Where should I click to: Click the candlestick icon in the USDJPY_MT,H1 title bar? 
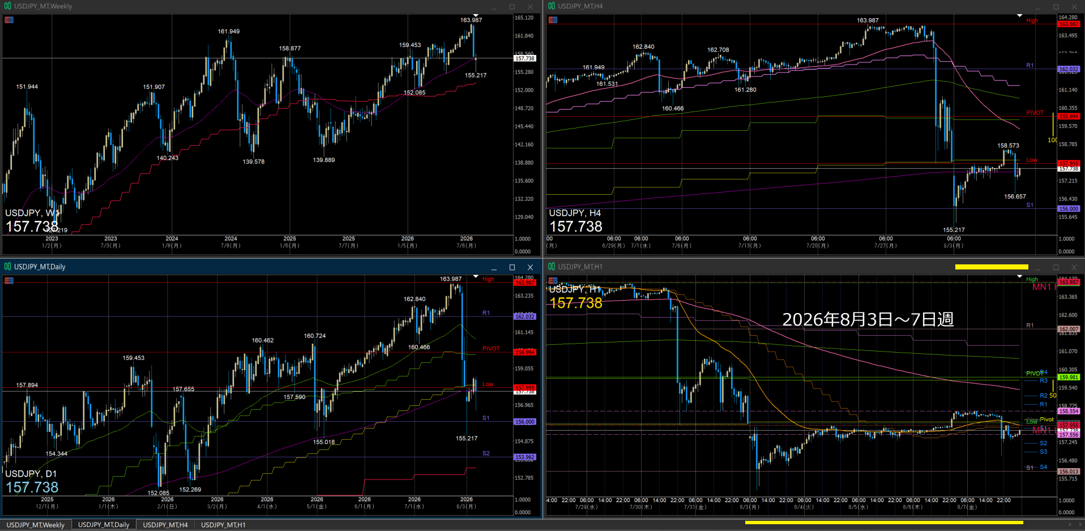coord(551,267)
